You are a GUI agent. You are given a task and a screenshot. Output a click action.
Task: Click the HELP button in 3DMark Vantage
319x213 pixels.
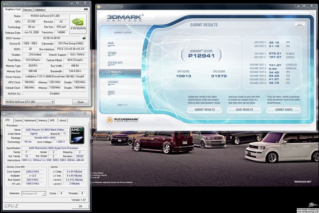point(300,25)
